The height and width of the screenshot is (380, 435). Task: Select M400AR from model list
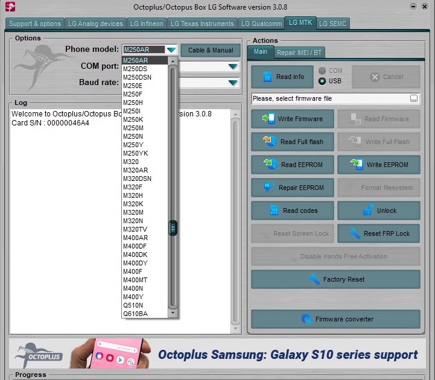click(145, 238)
